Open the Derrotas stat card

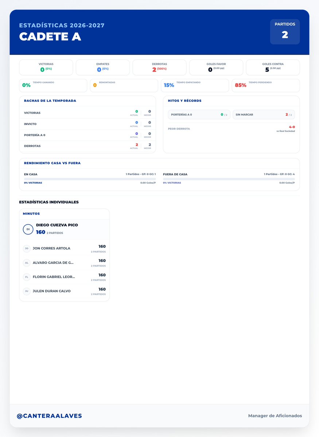(x=159, y=67)
